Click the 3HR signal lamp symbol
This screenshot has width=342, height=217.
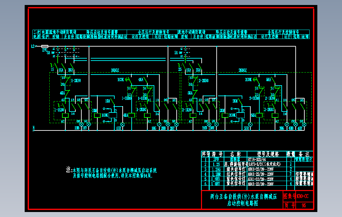tap(250, 124)
